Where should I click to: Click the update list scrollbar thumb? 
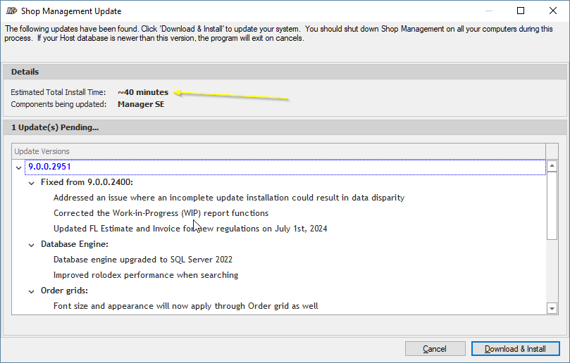(552, 205)
